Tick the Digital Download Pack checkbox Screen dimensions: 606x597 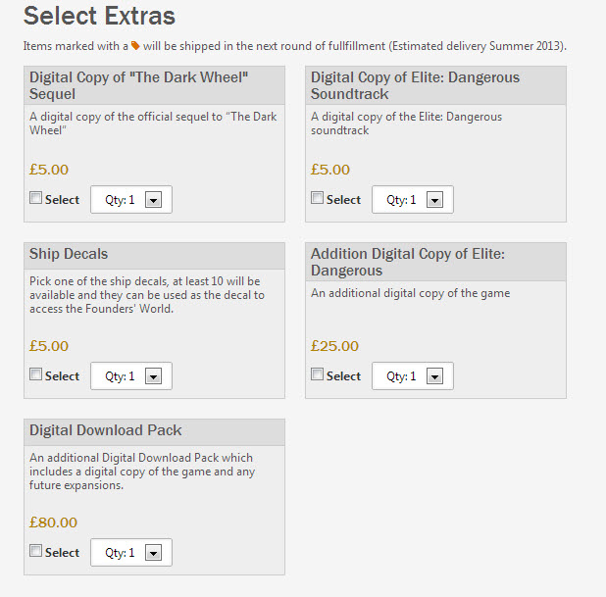click(36, 551)
